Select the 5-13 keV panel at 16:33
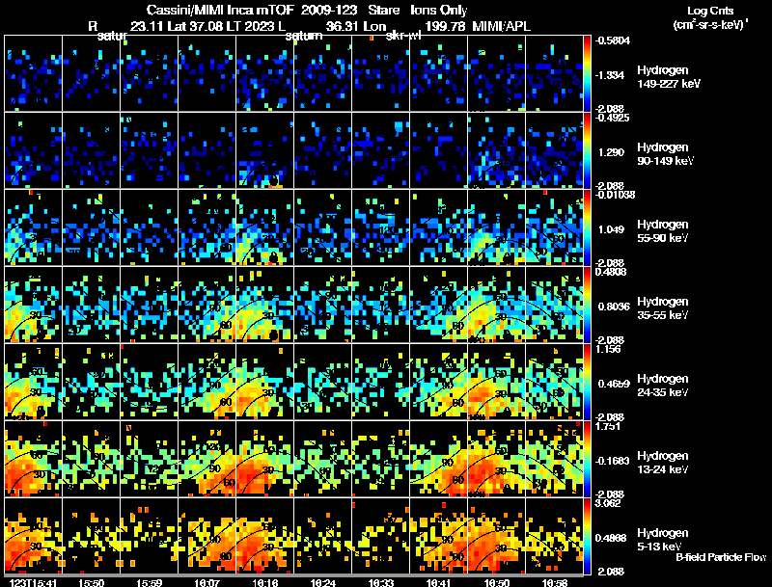The image size is (772, 587). coord(380,536)
